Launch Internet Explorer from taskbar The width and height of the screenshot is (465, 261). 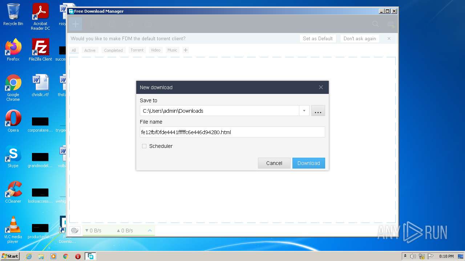[x=29, y=256]
